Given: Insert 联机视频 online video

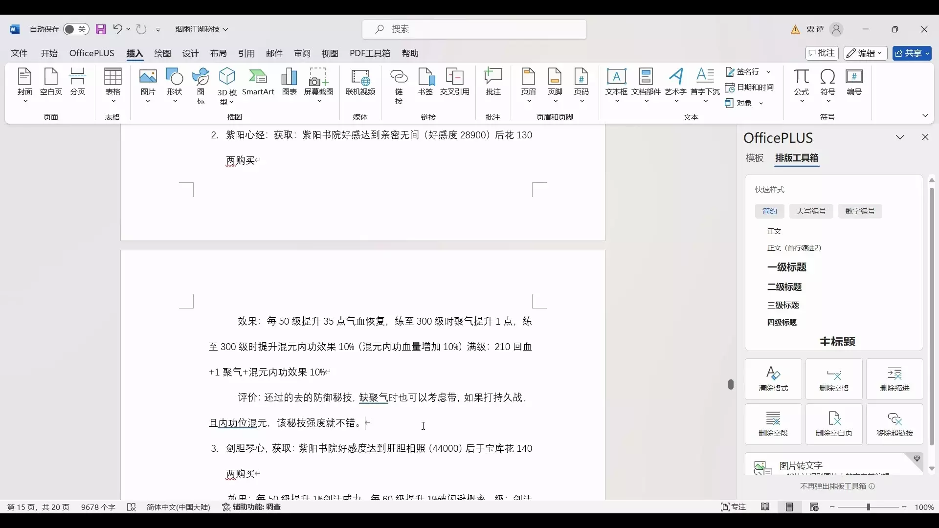Looking at the screenshot, I should [x=360, y=82].
